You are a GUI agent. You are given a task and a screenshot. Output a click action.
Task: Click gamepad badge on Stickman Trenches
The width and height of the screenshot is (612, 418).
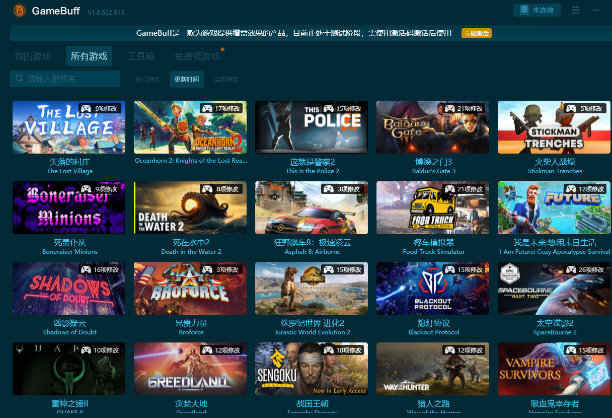571,108
